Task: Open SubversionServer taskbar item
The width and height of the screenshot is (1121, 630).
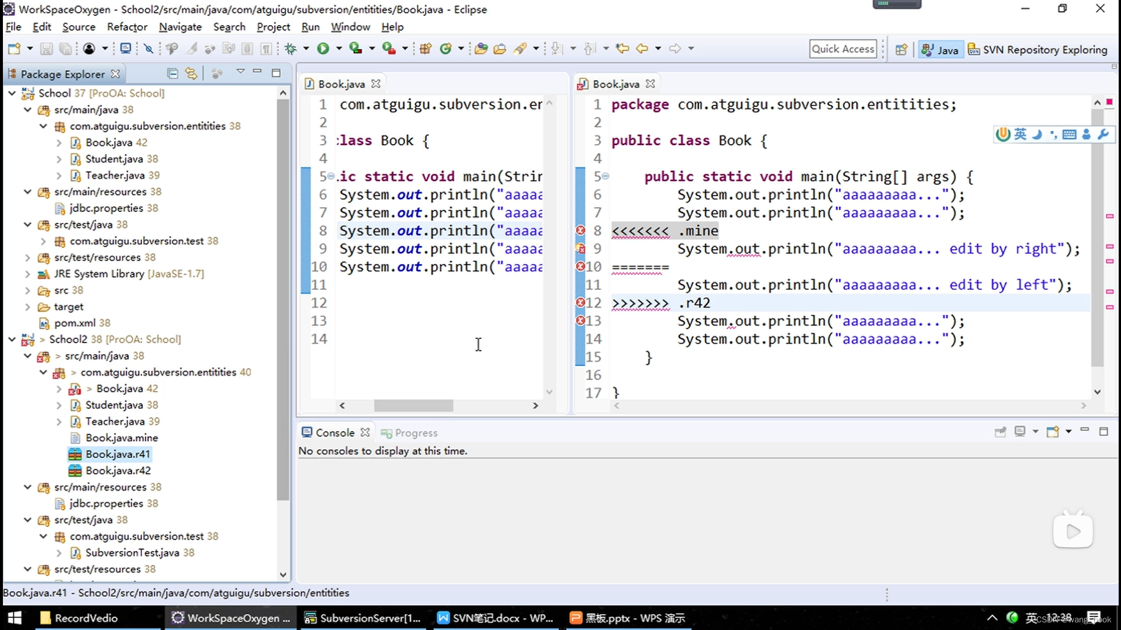Action: pyautogui.click(x=363, y=618)
